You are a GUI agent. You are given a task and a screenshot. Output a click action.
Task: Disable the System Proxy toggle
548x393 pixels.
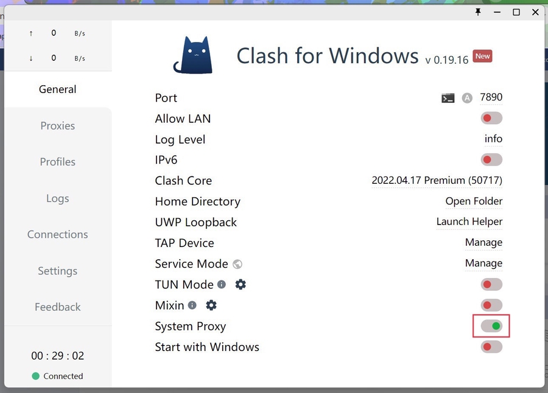491,326
